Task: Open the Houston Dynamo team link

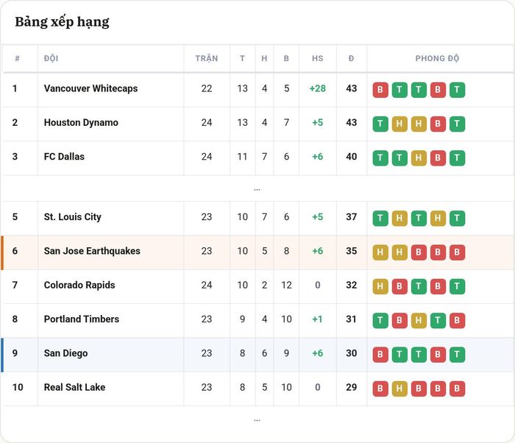Action: click(81, 123)
